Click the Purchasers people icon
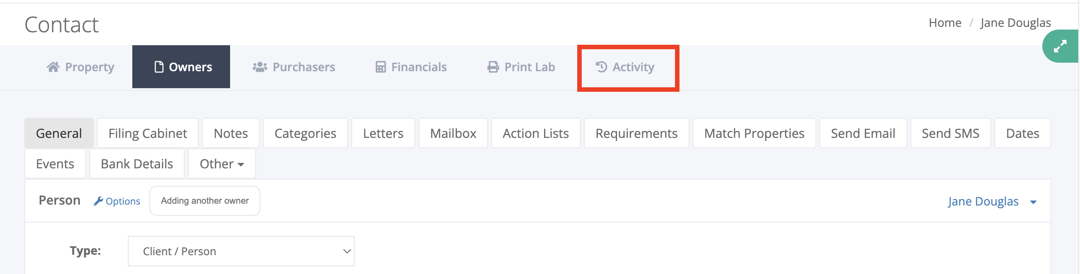1080x274 pixels. [260, 67]
